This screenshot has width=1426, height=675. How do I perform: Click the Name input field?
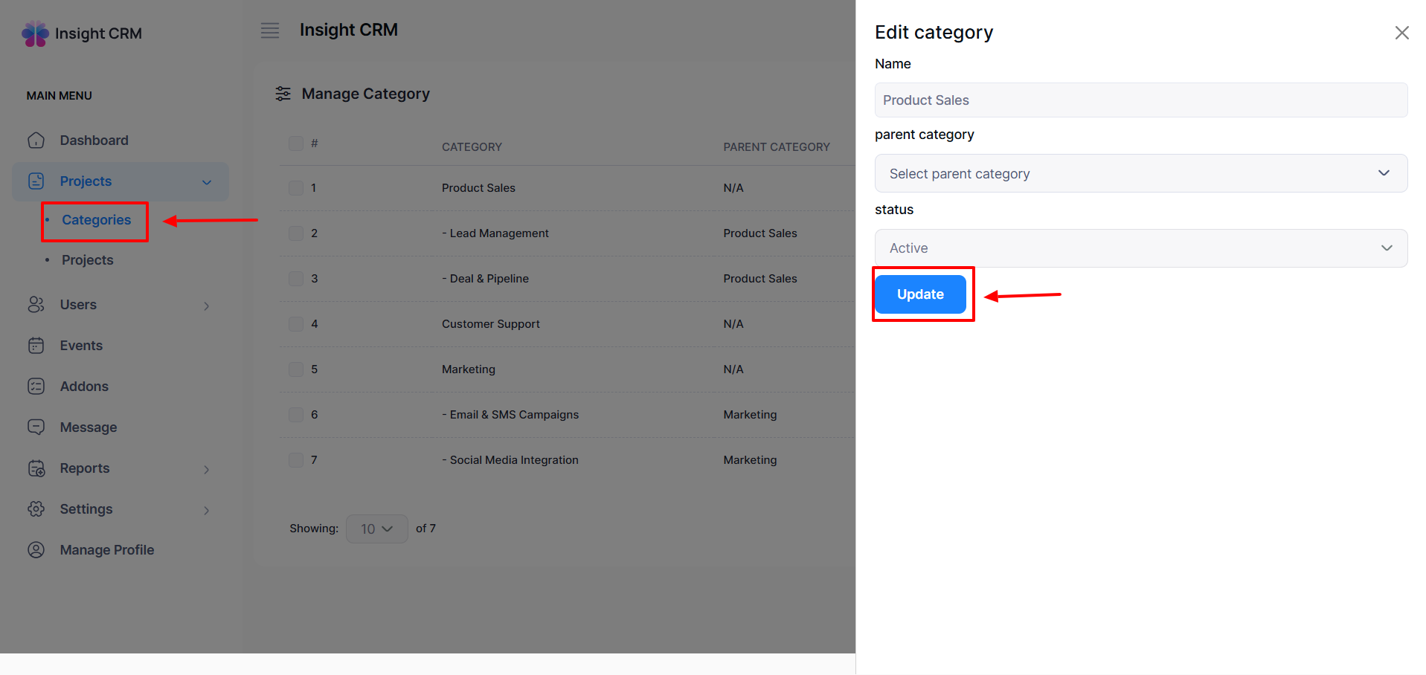tap(1140, 100)
